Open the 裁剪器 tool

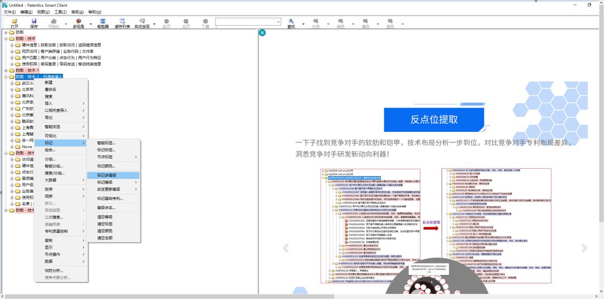[103, 23]
